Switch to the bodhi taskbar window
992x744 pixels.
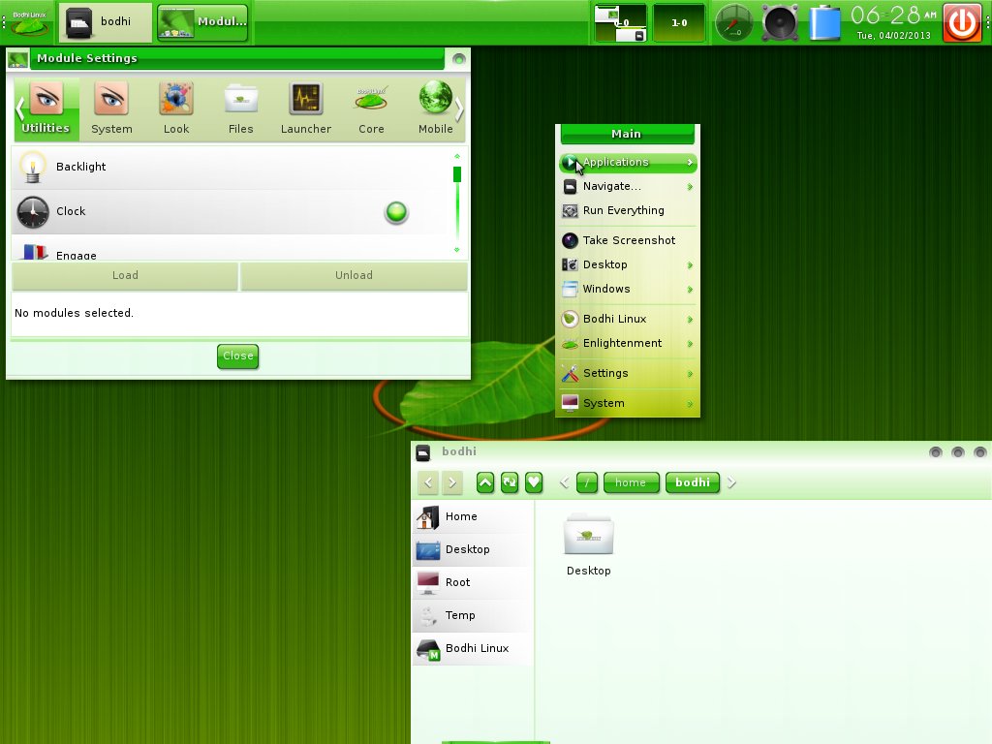click(106, 22)
